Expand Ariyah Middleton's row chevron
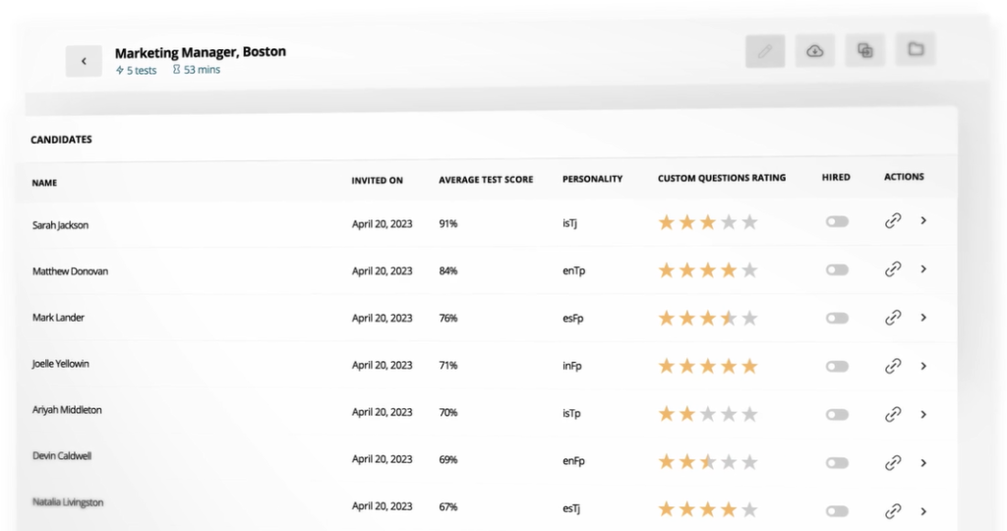 click(x=923, y=414)
